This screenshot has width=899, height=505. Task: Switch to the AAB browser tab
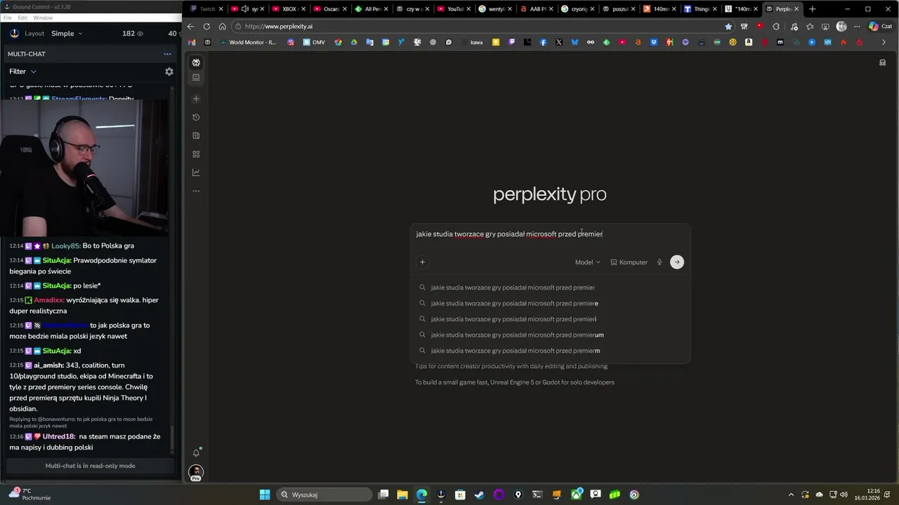point(537,9)
